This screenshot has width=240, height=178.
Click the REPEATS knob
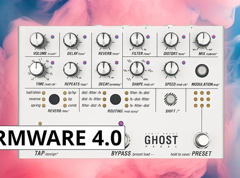(x=70, y=69)
